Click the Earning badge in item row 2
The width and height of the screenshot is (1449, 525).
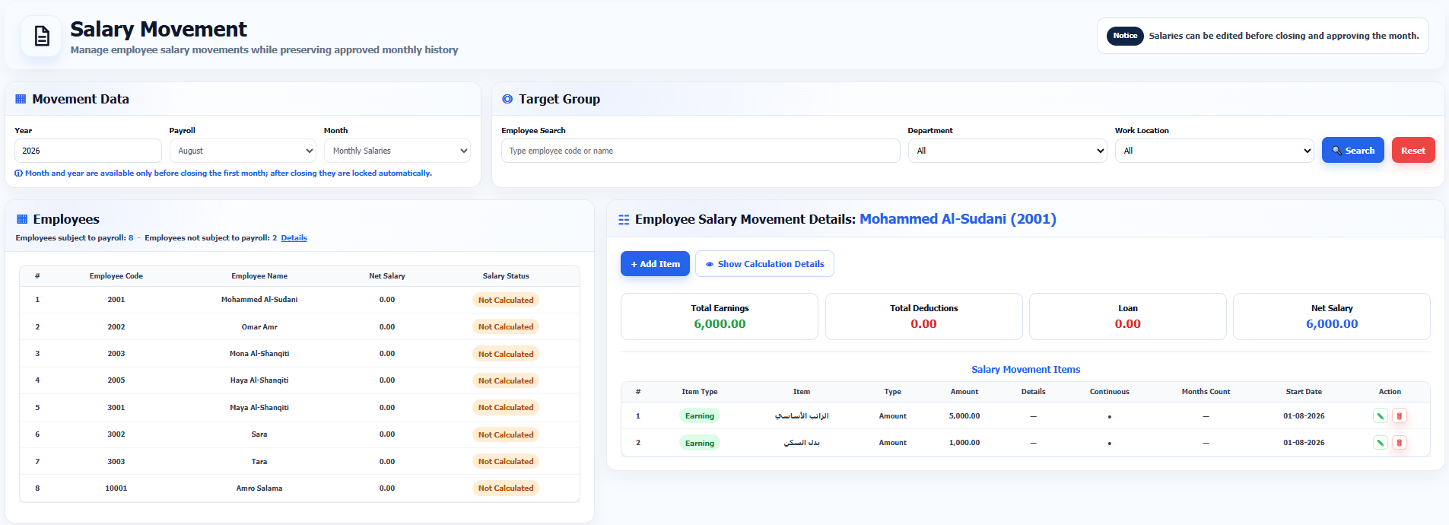700,443
